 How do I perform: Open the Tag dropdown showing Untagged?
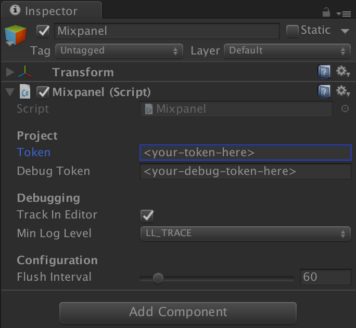[x=119, y=51]
